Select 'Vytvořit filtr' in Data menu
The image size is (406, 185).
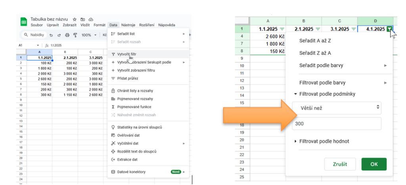tap(126, 54)
